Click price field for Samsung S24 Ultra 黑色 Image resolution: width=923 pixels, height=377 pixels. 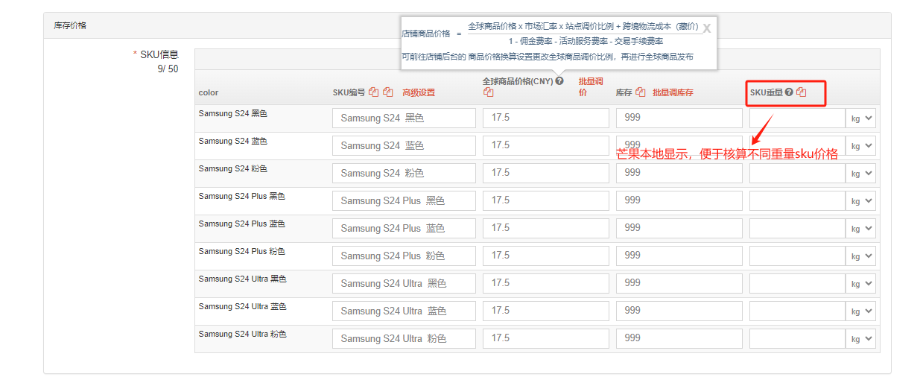click(546, 283)
